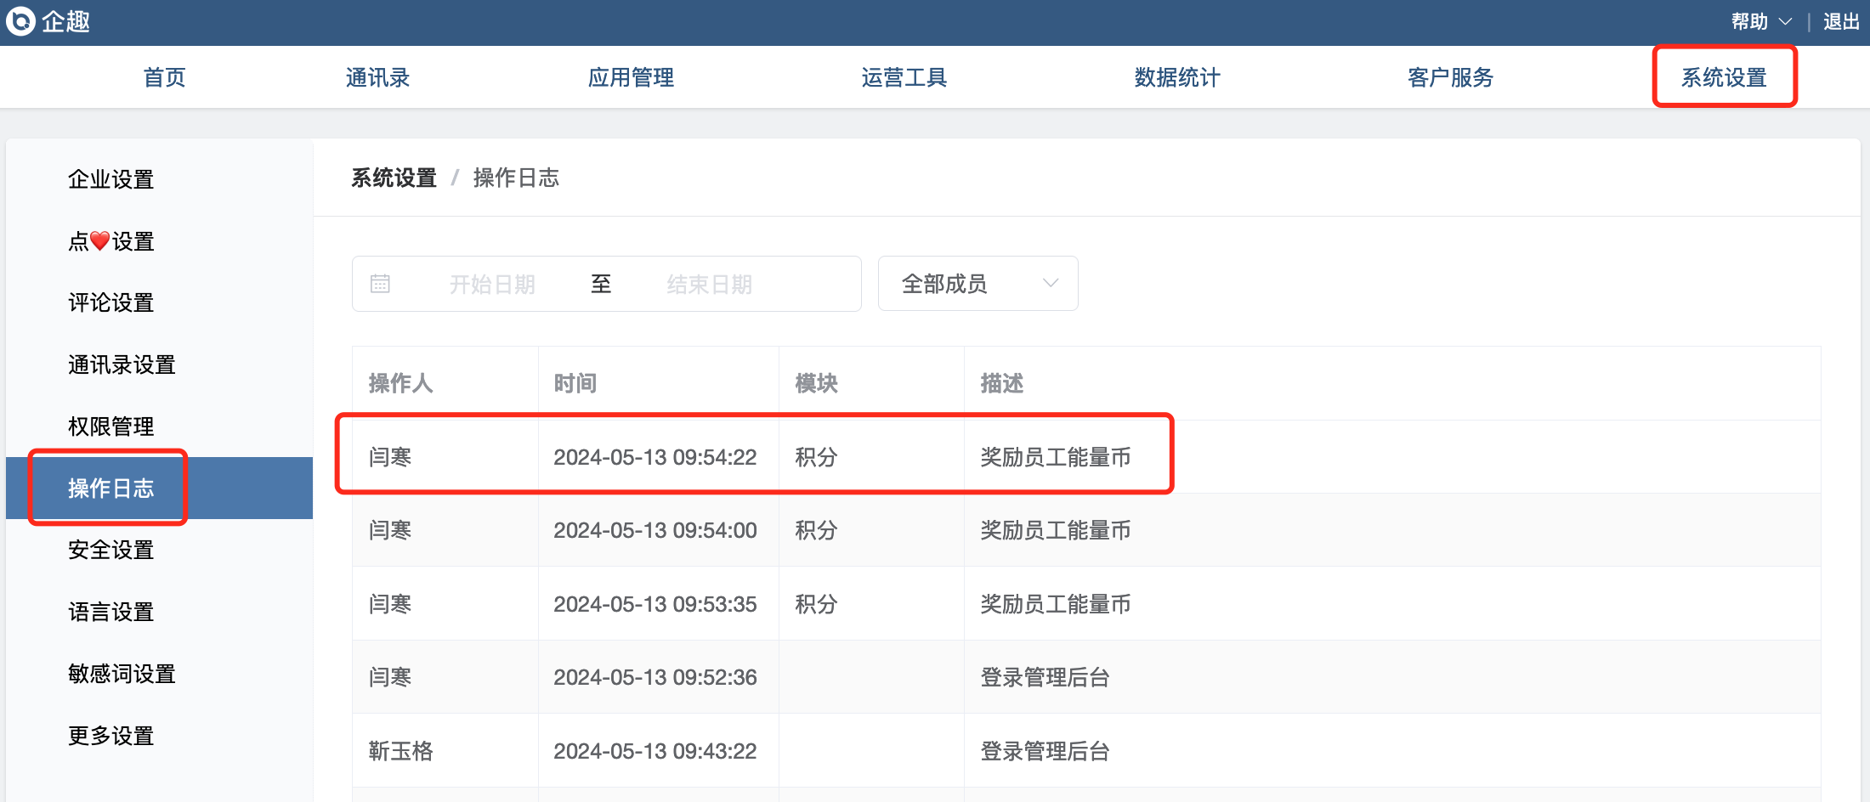Open 安全设置 in the sidebar

pyautogui.click(x=110, y=550)
